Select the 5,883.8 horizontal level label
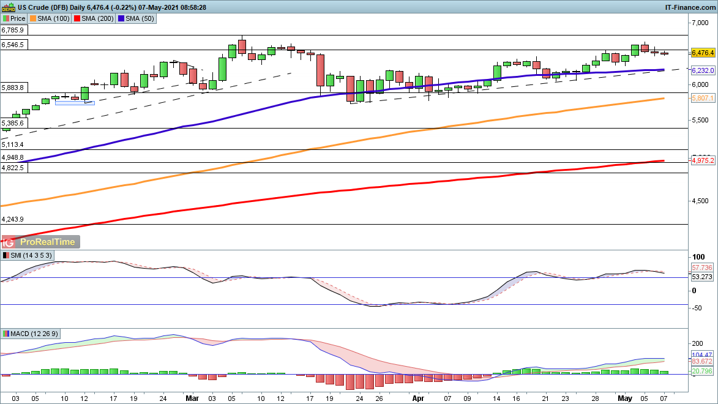 (x=13, y=88)
